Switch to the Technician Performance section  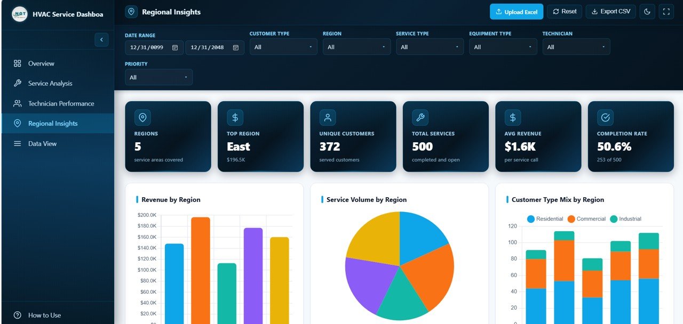click(x=61, y=103)
